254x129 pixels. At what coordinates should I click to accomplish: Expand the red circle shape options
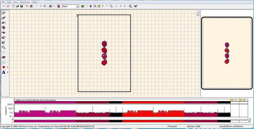pos(7,67)
